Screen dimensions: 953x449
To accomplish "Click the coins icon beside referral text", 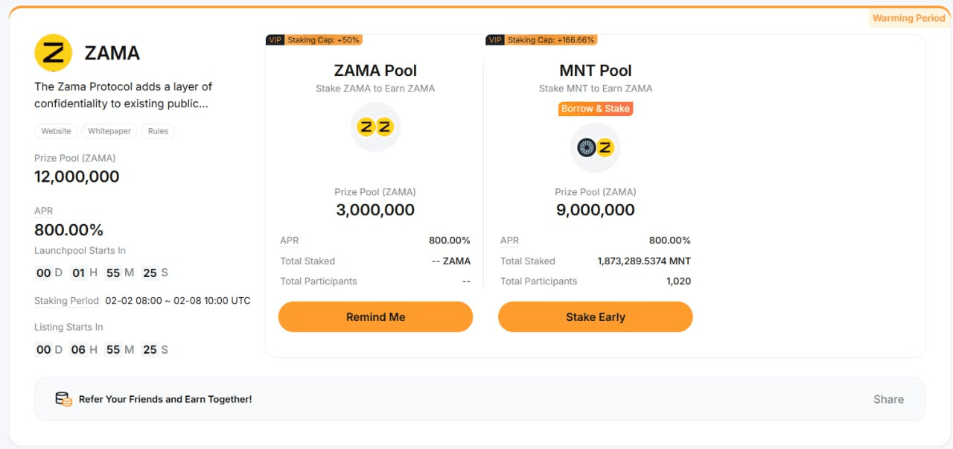I will (x=64, y=399).
